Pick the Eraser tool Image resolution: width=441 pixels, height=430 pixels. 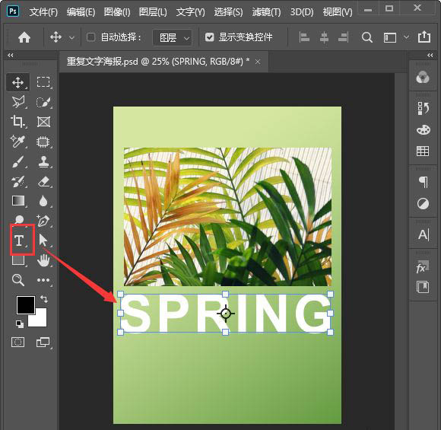43,182
